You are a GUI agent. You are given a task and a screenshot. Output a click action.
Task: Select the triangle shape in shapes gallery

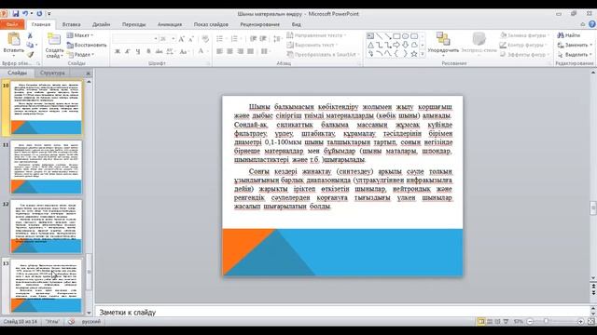370,45
